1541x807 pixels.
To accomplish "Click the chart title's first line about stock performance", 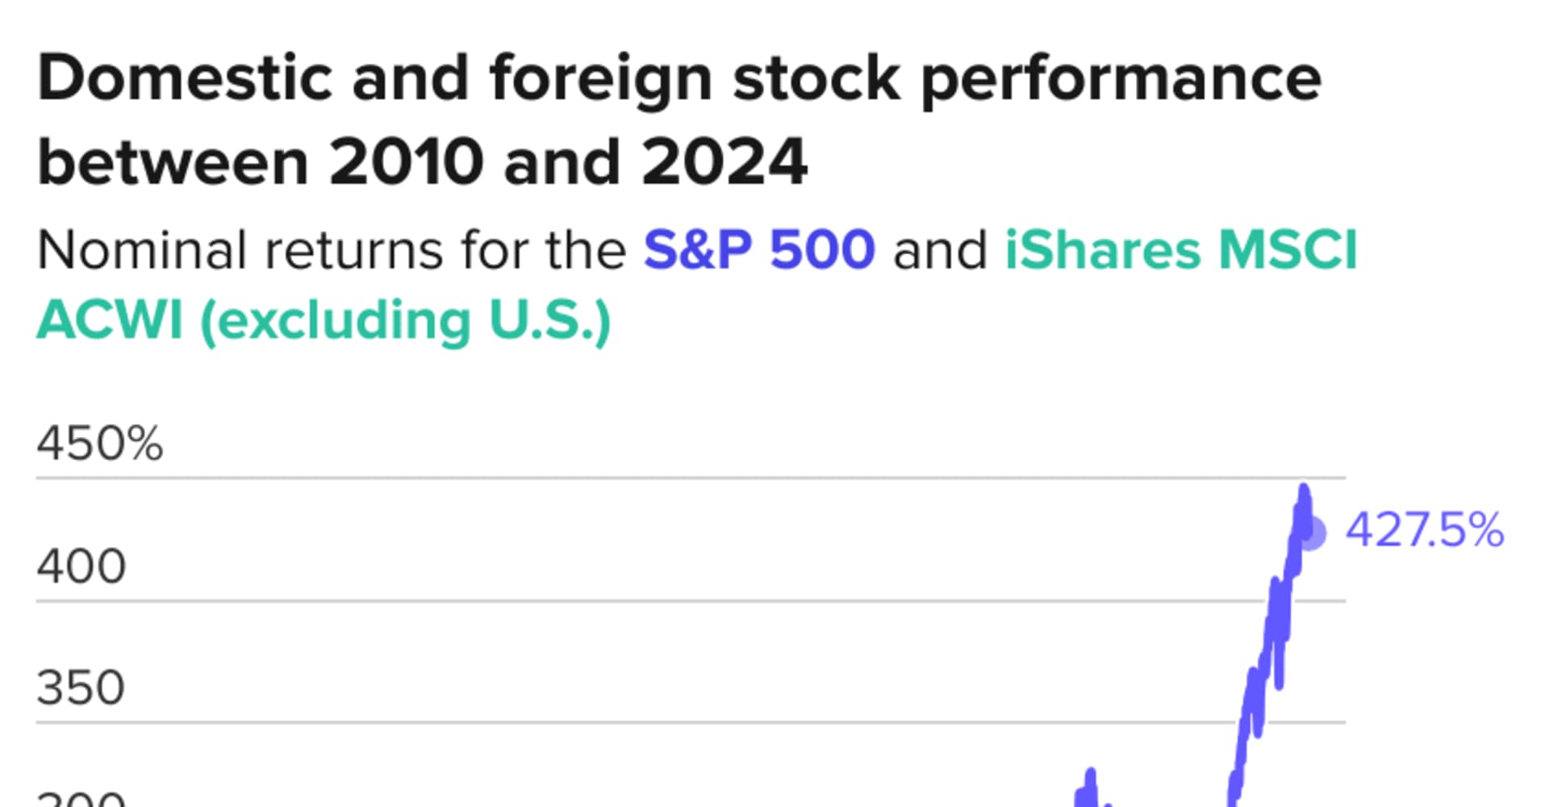I will point(679,79).
